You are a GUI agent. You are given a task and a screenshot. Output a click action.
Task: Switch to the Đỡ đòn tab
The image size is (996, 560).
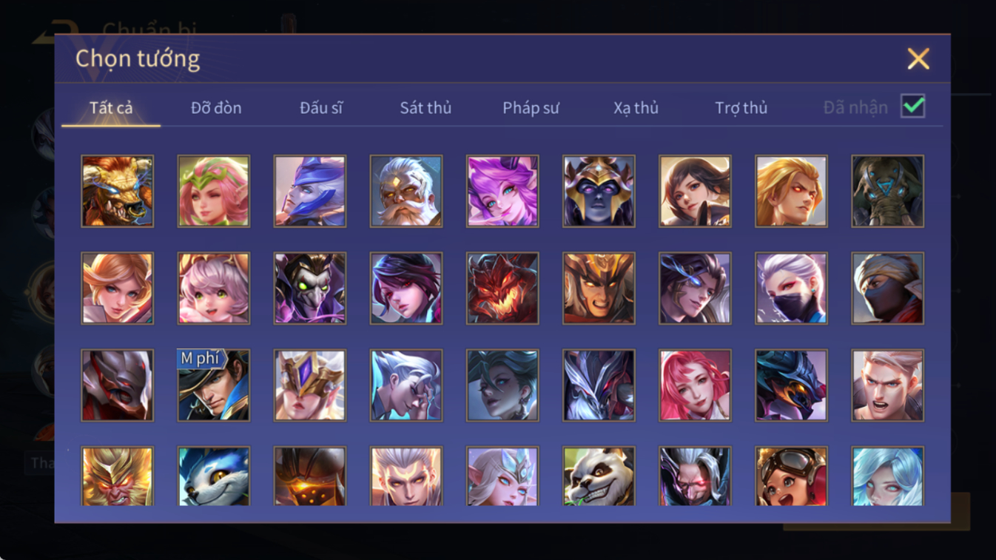tap(216, 108)
